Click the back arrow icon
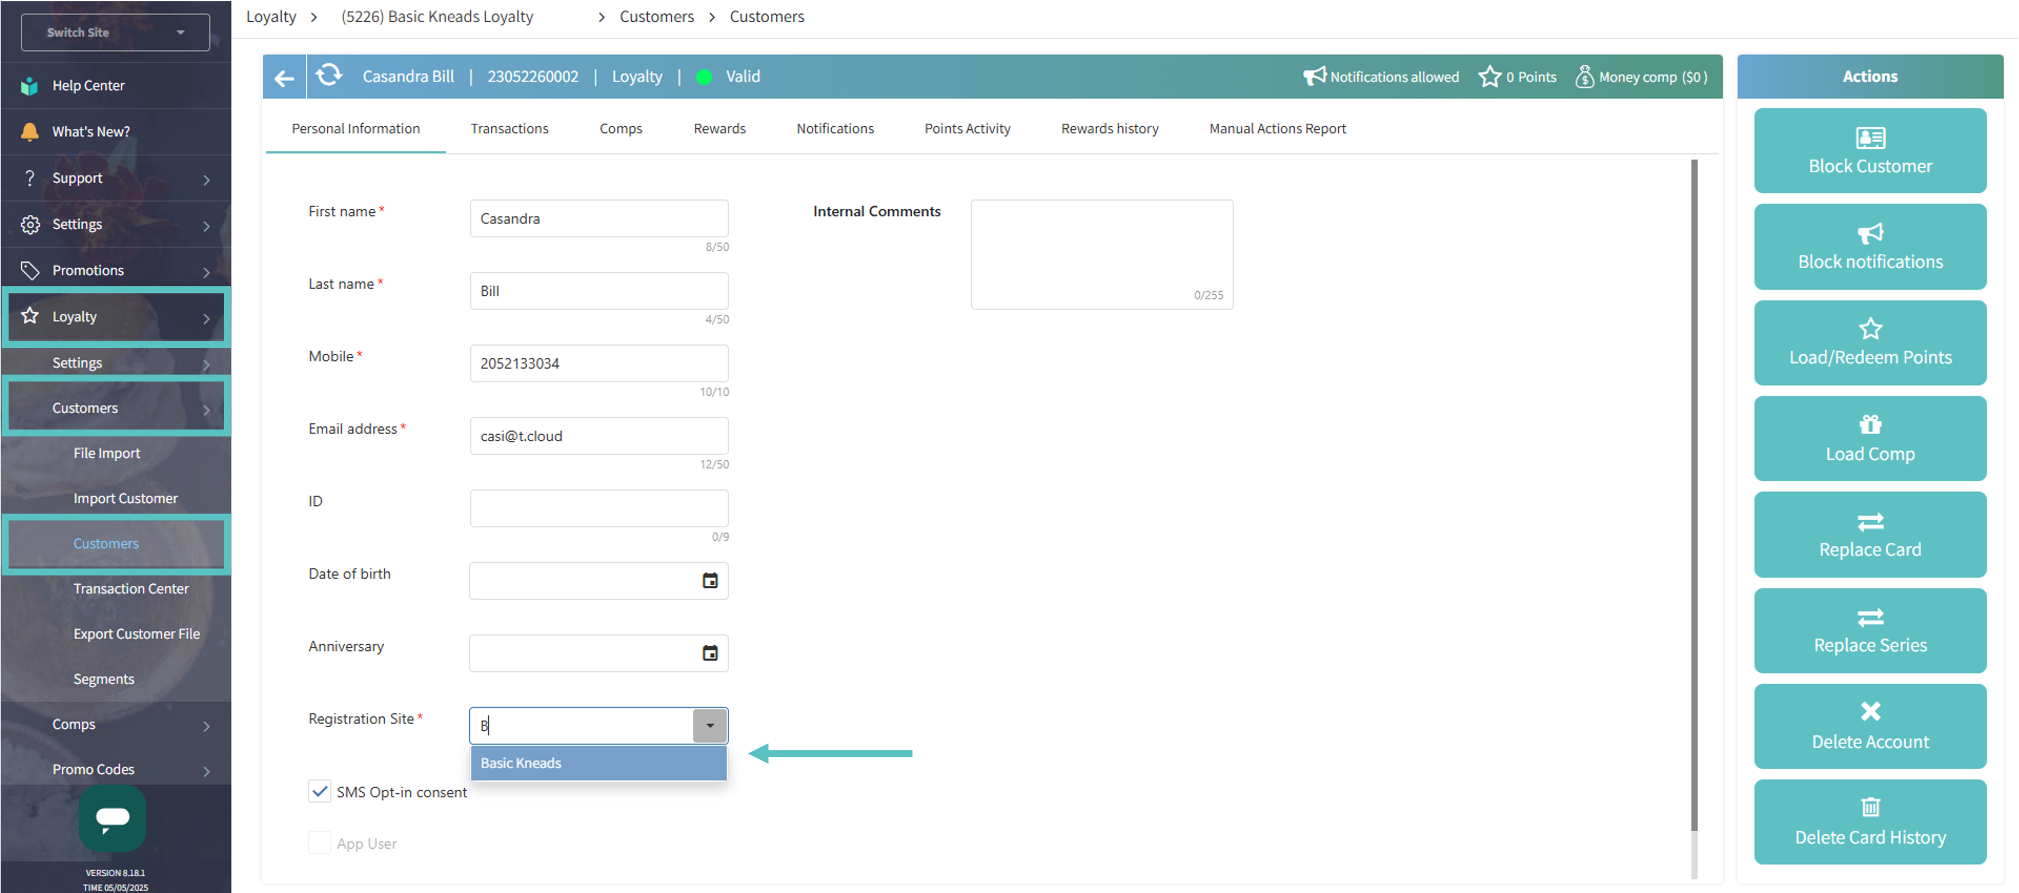The height and width of the screenshot is (893, 2019). coord(284,78)
